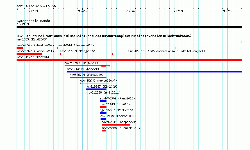
Task: Open the nsv512328 (Arlt2011) label
Action: click(x=103, y=92)
